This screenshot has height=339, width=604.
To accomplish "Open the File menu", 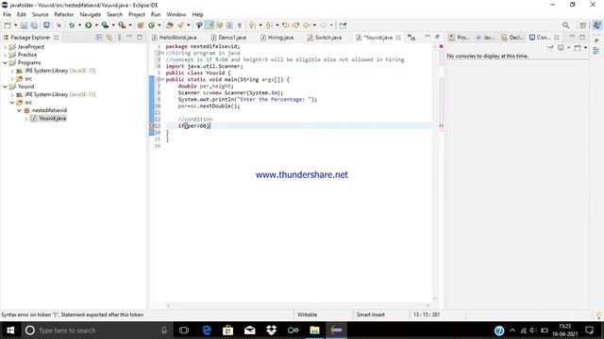I will coord(7,15).
